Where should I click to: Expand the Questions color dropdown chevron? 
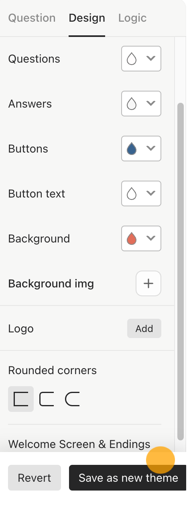pos(151,59)
